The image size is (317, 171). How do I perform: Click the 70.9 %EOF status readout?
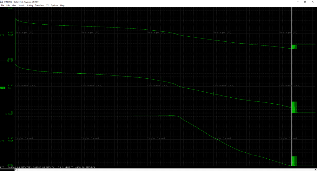point(64,168)
